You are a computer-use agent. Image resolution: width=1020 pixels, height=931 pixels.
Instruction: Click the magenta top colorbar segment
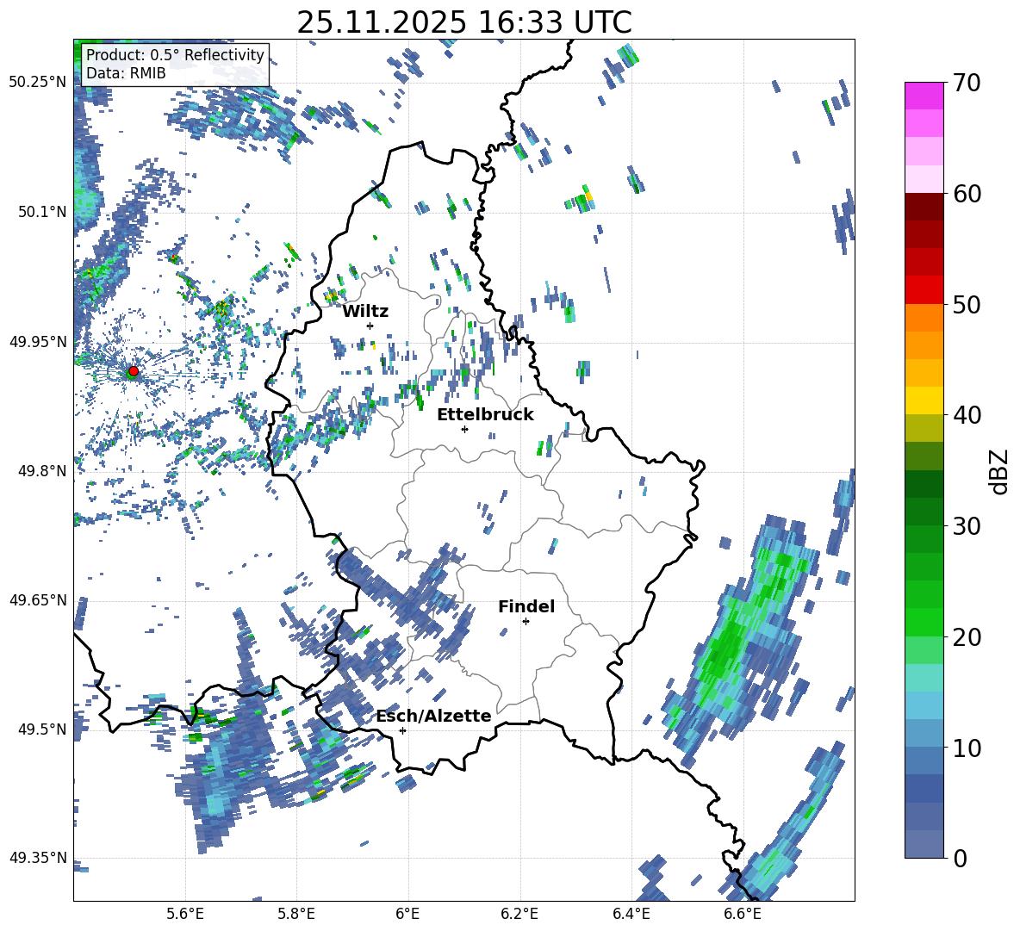tap(924, 96)
